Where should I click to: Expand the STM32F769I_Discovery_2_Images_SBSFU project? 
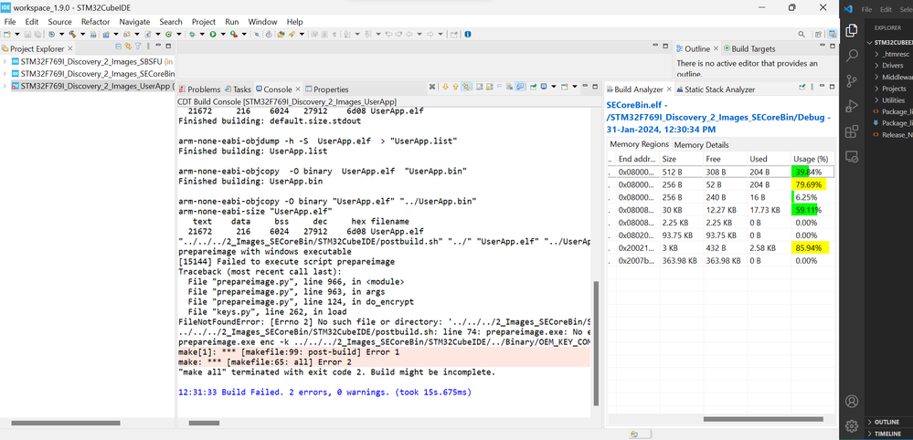(x=5, y=61)
